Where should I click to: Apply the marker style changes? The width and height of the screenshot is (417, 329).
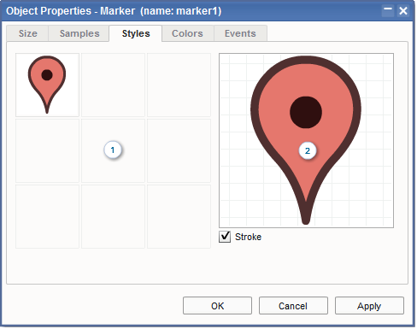pos(369,306)
